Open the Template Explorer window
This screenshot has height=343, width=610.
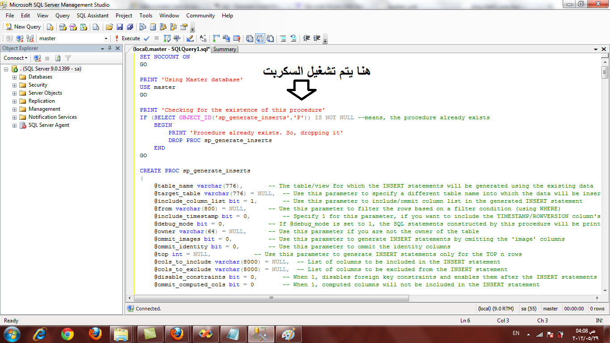coord(174,27)
